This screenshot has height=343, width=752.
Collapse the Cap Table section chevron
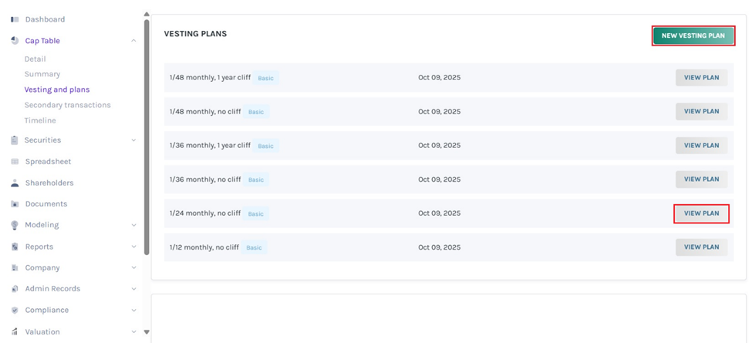pyautogui.click(x=133, y=41)
